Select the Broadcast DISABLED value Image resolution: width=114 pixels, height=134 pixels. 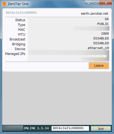point(101,38)
